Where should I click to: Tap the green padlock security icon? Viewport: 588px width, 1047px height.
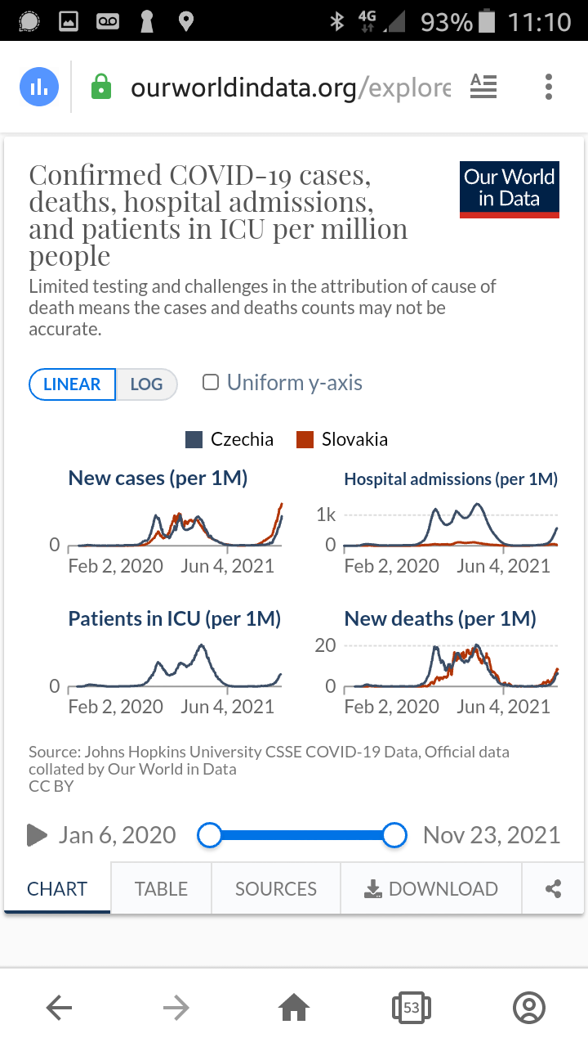pos(100,87)
